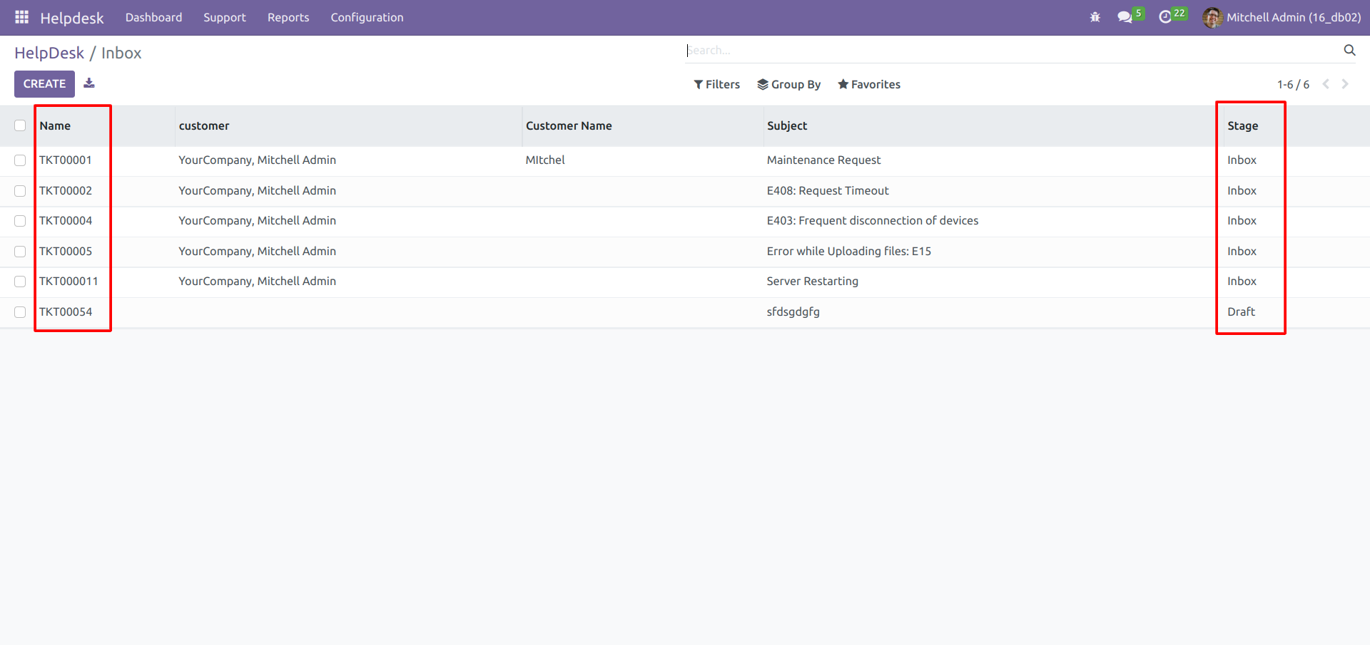This screenshot has height=645, width=1370.
Task: Select the TKT000011 row checkbox
Action: [x=20, y=282]
